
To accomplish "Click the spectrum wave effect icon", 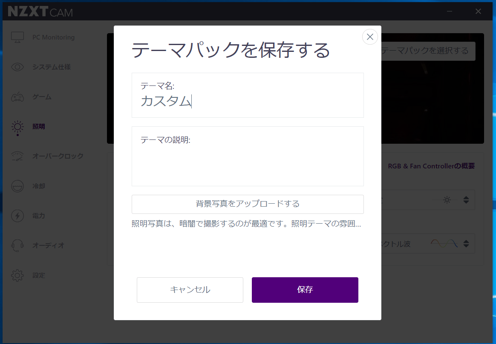I will click(444, 243).
